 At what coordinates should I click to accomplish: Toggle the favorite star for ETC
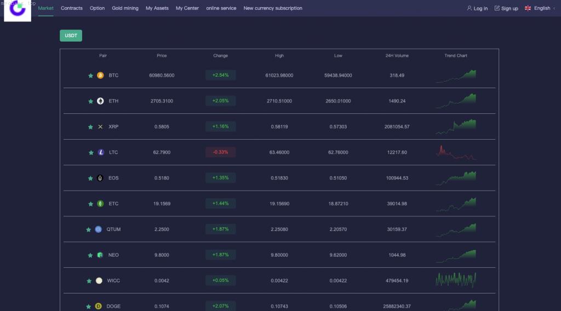coord(90,204)
